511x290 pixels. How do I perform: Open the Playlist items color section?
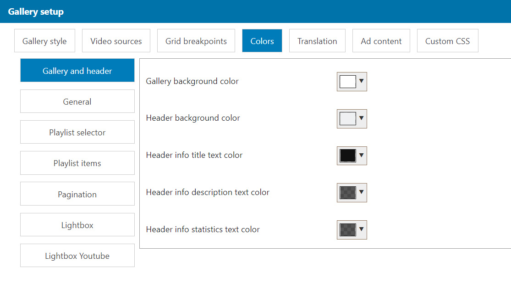(77, 163)
